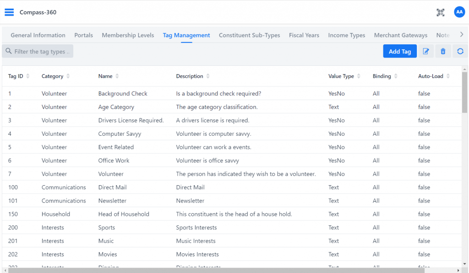Select the Background Check row name
This screenshot has height=273, width=469.
123,93
